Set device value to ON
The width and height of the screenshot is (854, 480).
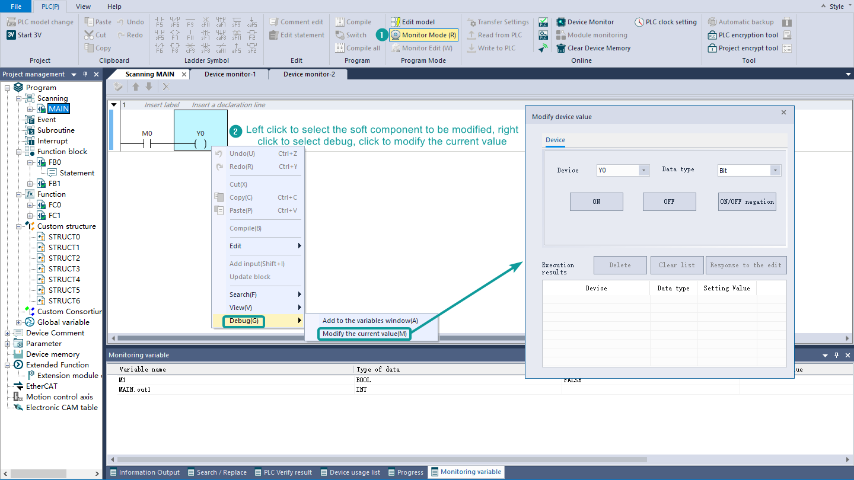tap(596, 201)
